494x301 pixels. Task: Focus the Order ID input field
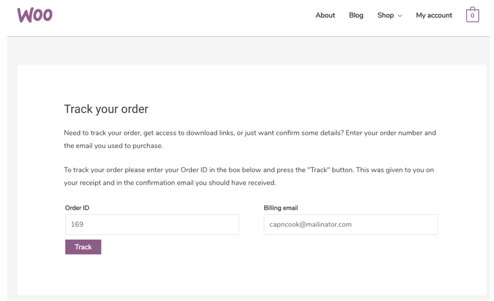coord(152,224)
